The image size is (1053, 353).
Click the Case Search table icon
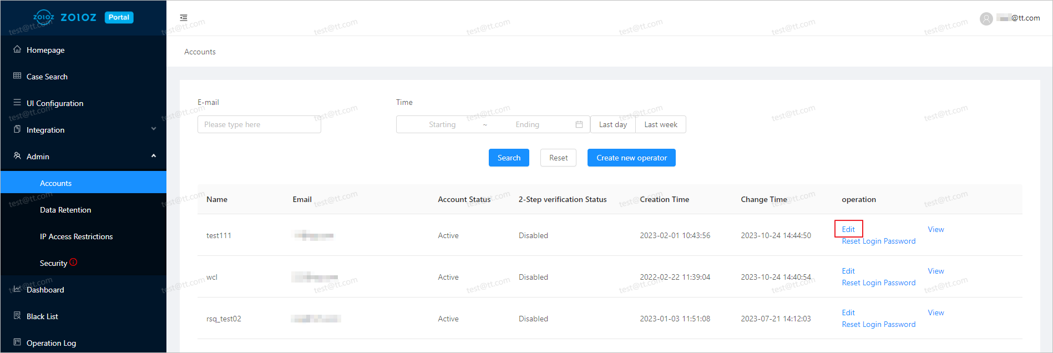(17, 76)
